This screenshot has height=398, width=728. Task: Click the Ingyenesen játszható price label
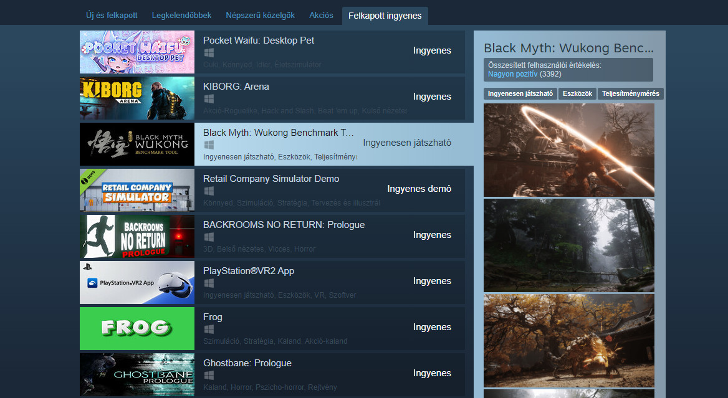click(407, 143)
